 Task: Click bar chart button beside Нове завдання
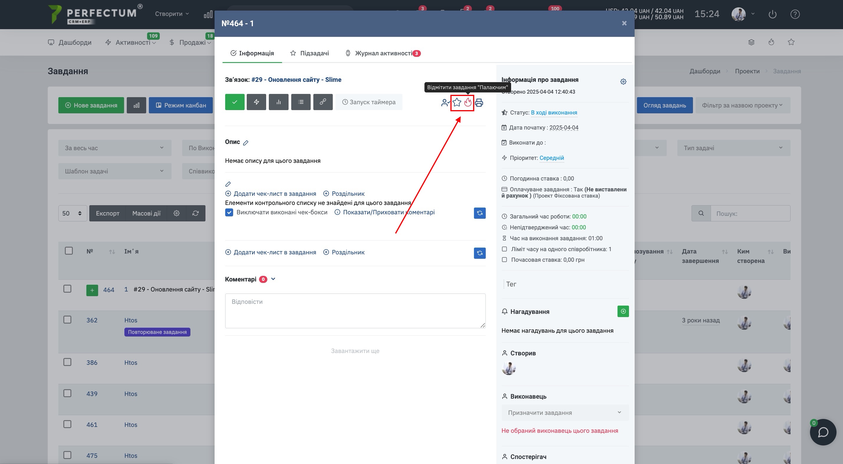[x=136, y=105]
